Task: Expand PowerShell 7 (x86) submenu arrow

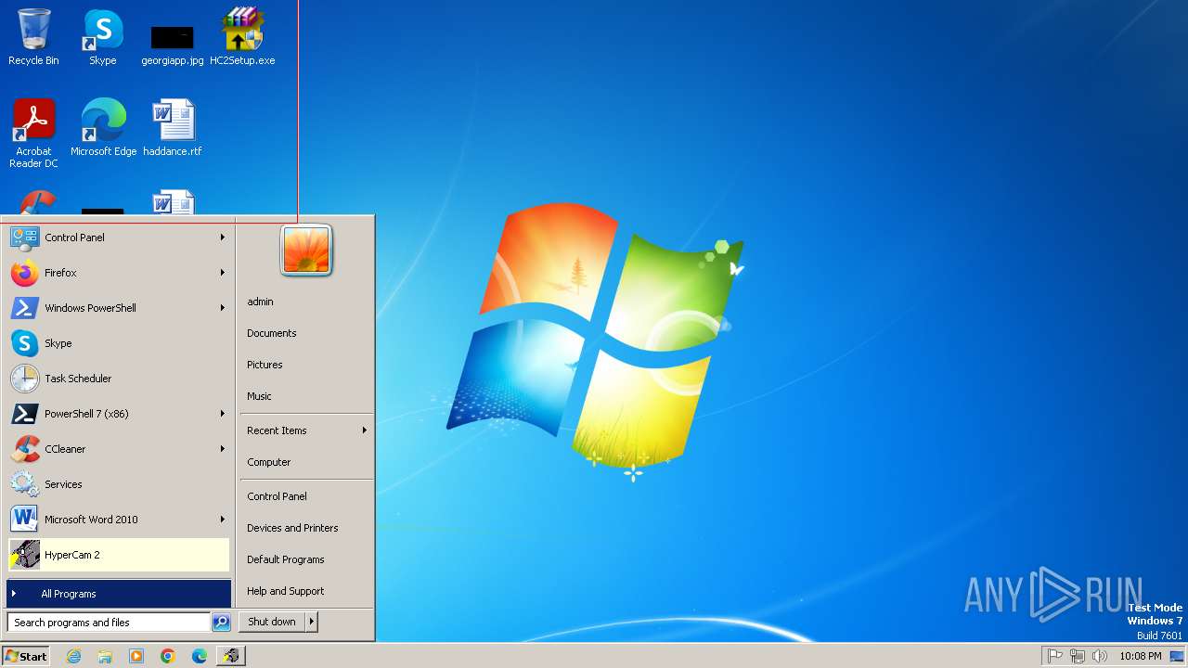Action: click(223, 414)
